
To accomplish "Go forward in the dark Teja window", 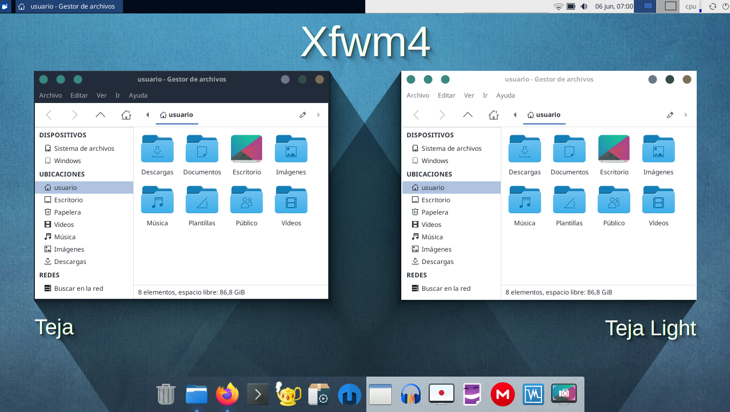I will (x=75, y=115).
